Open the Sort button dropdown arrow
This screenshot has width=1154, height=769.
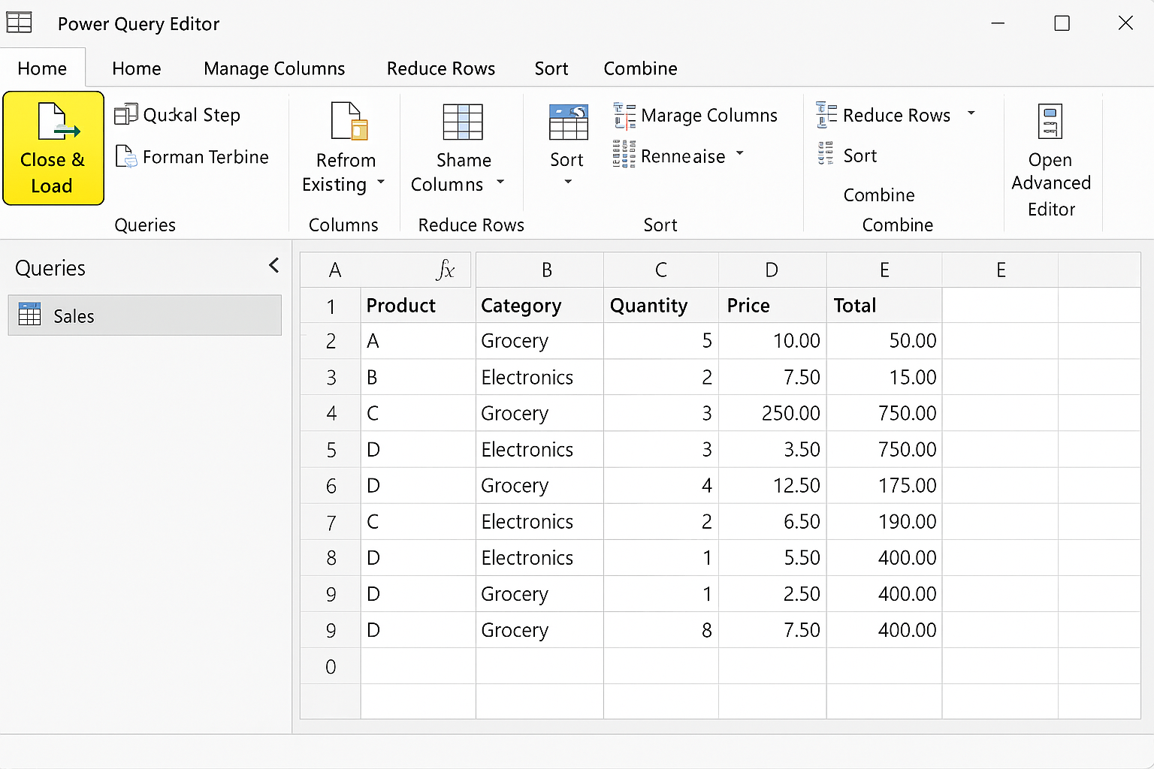[x=568, y=182]
